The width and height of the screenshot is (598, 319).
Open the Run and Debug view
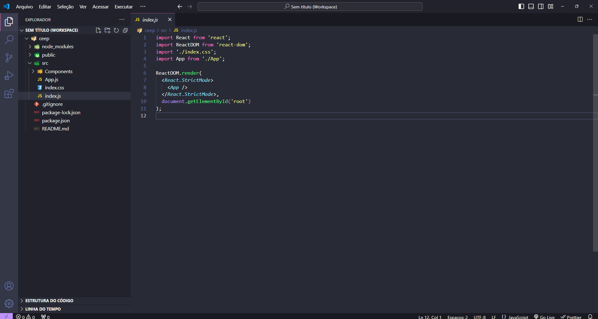click(x=9, y=76)
